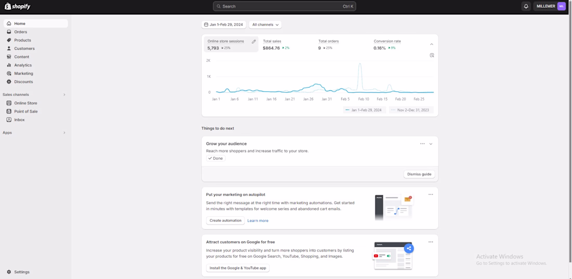Open the All channels dropdown
This screenshot has height=279, width=572.
(x=265, y=24)
